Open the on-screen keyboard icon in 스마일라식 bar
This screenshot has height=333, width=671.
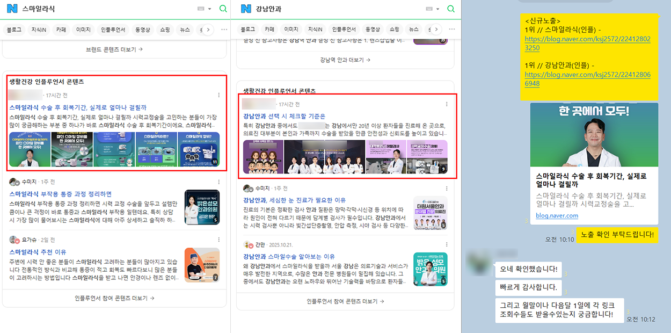[x=201, y=9]
